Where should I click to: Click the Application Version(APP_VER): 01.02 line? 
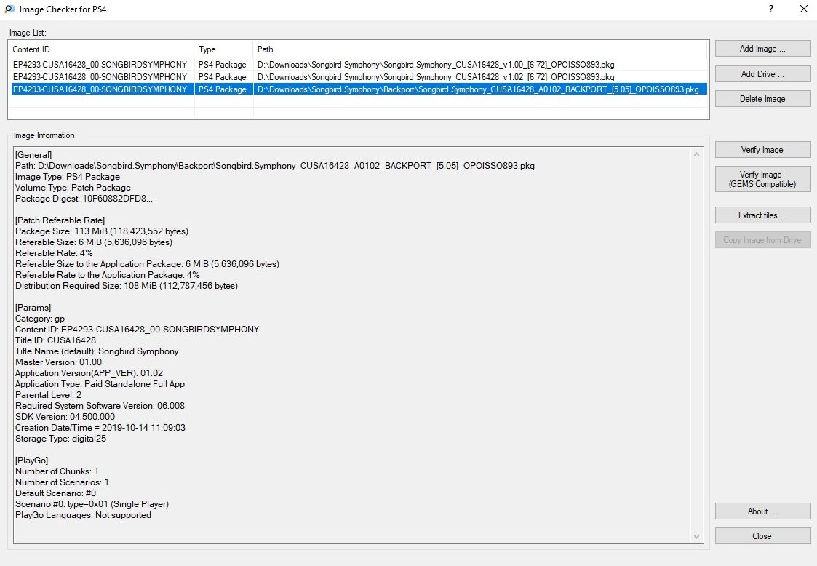pyautogui.click(x=89, y=374)
